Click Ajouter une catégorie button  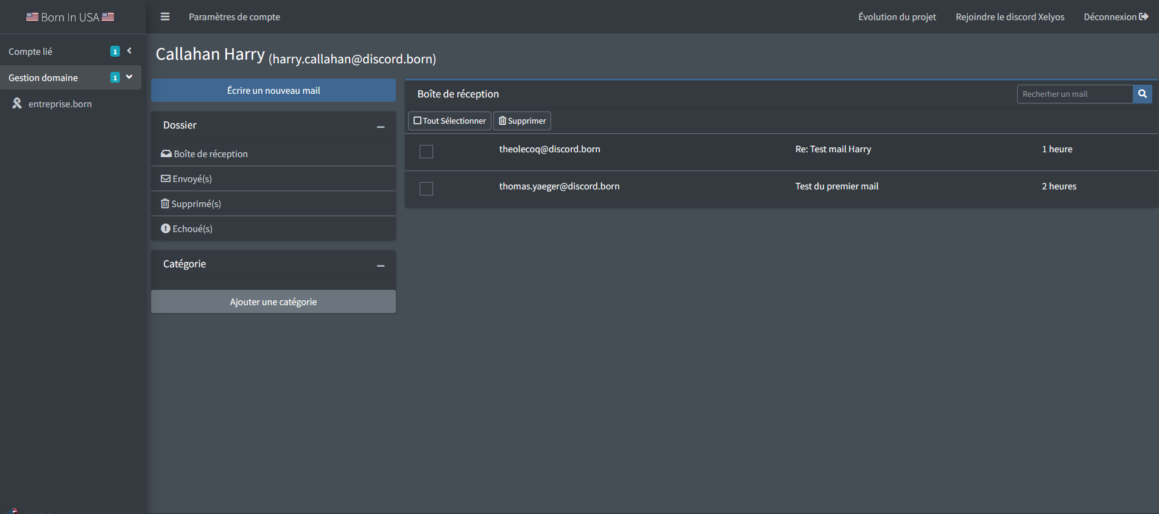[273, 301]
